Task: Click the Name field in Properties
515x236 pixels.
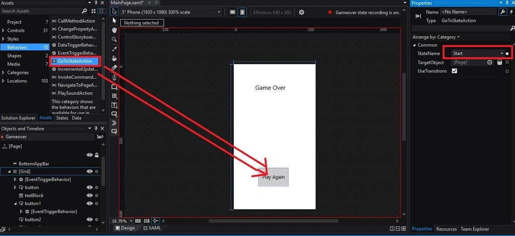Action: click(468, 12)
